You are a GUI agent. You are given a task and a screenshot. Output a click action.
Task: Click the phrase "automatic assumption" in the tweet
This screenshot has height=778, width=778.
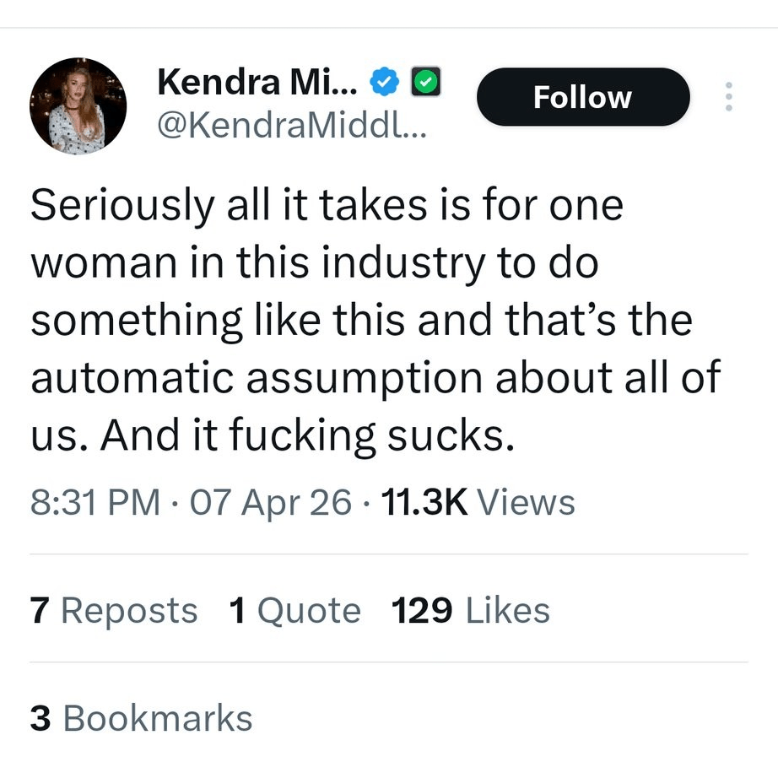(x=256, y=379)
